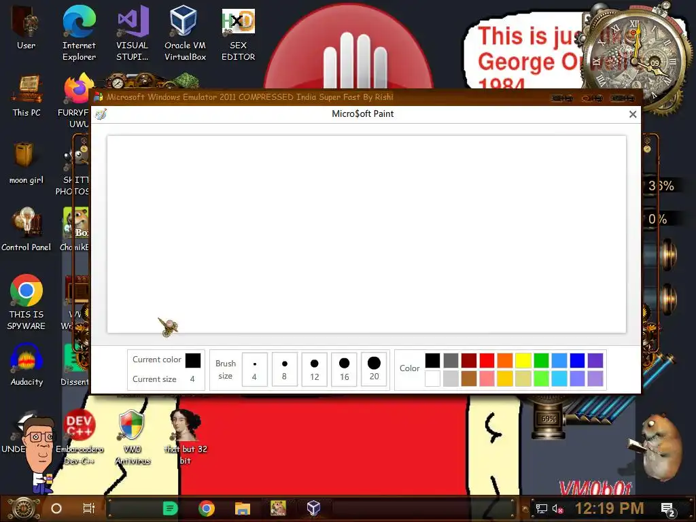Image resolution: width=696 pixels, height=522 pixels.
Task: Pick the purple color swatch
Action: pyautogui.click(x=595, y=360)
